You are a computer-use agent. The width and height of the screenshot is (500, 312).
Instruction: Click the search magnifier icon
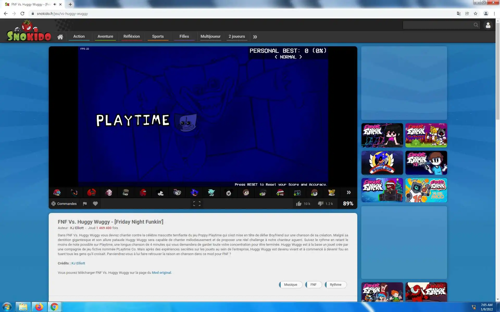pos(476,25)
